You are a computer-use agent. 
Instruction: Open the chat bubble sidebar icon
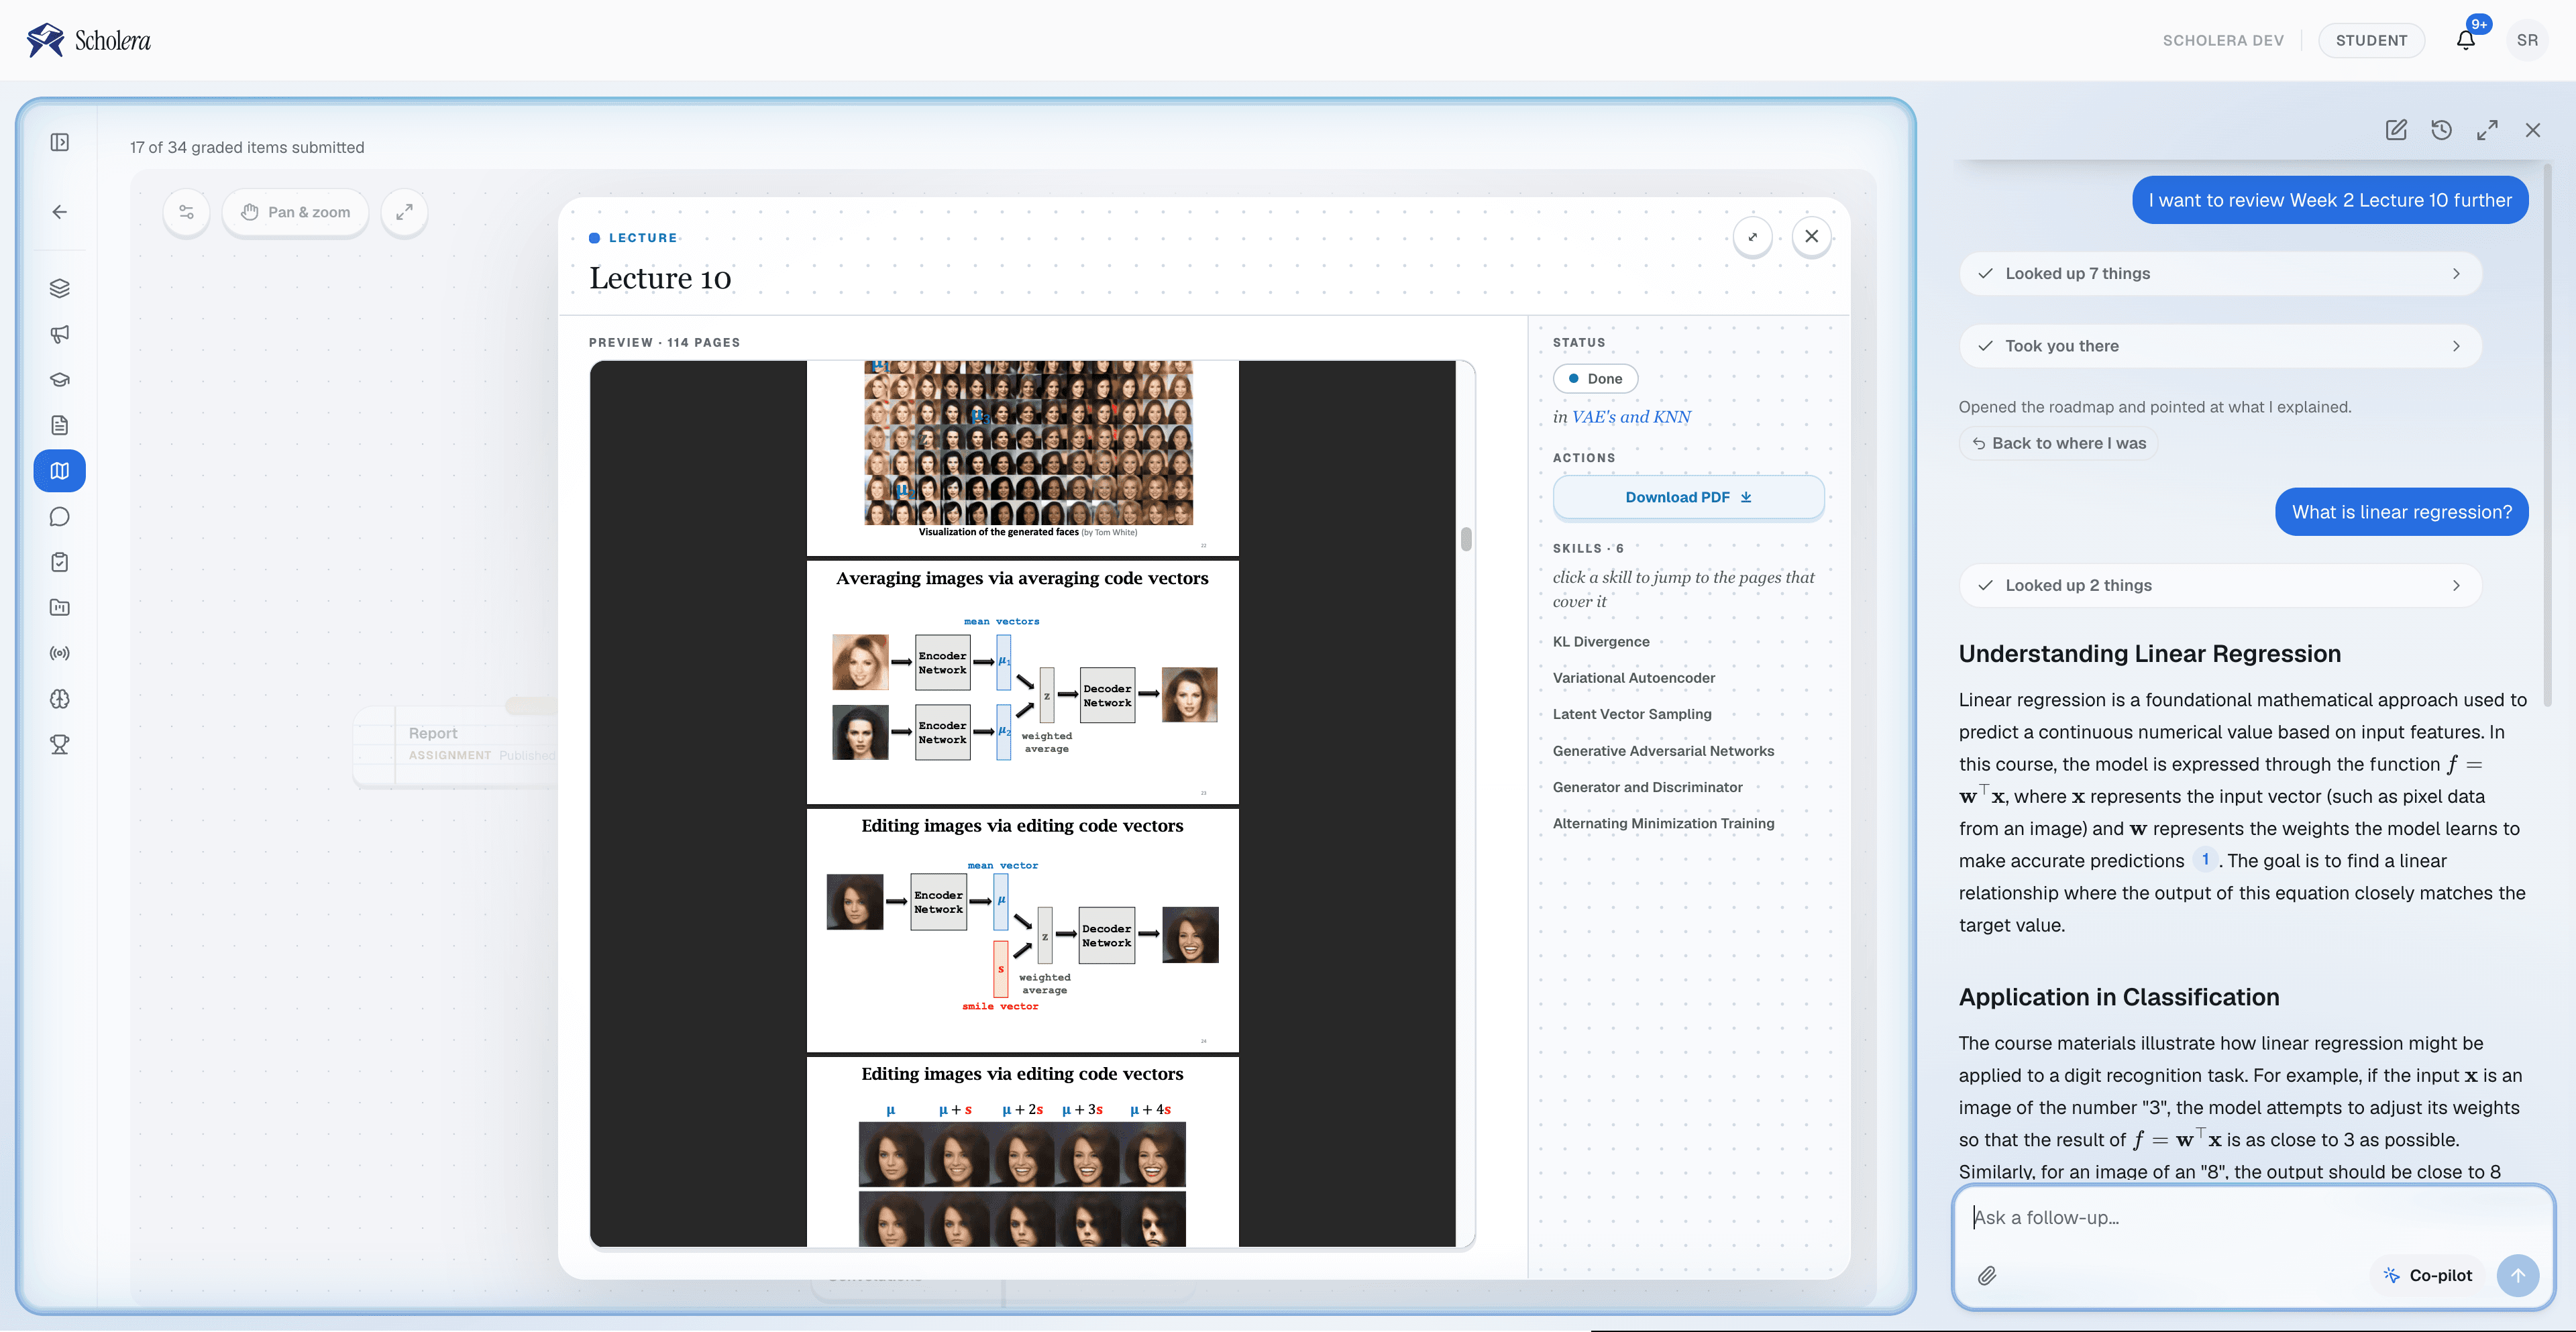click(x=60, y=517)
